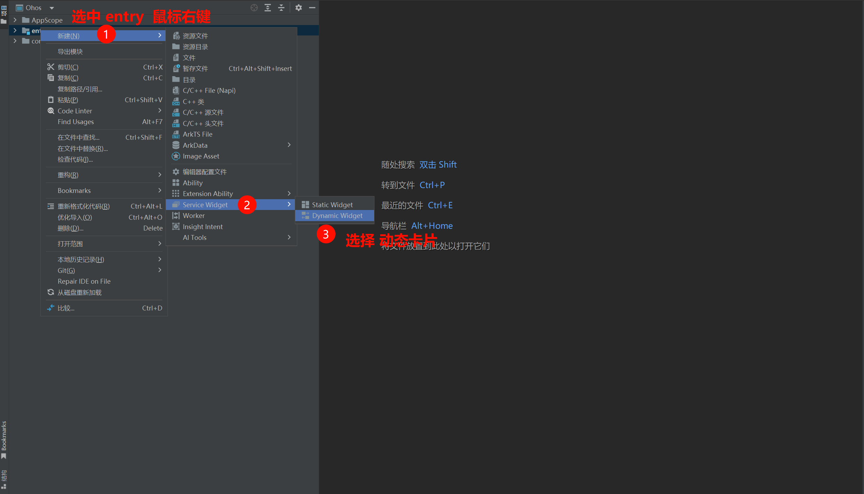The width and height of the screenshot is (864, 494).
Task: Click the Image Asset menu entry
Action: point(201,156)
